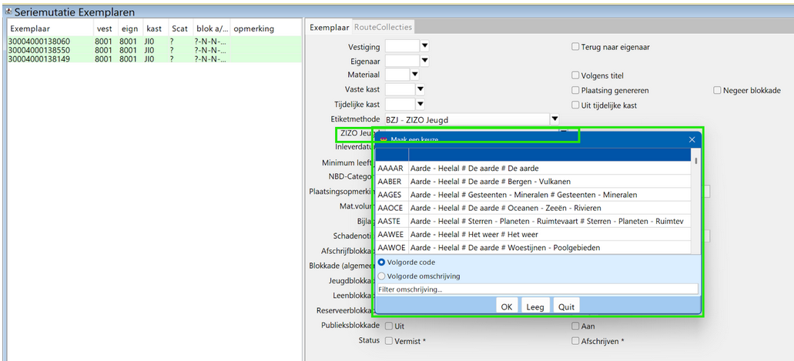Image resolution: width=794 pixels, height=361 pixels.
Task: Select exemplaar row 30004000138550
Action: coord(39,50)
